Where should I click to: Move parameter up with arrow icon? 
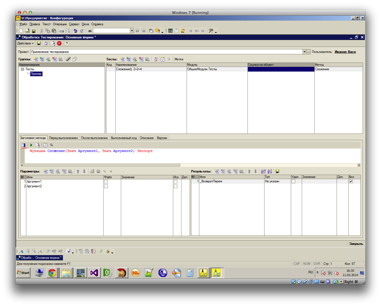78,171
